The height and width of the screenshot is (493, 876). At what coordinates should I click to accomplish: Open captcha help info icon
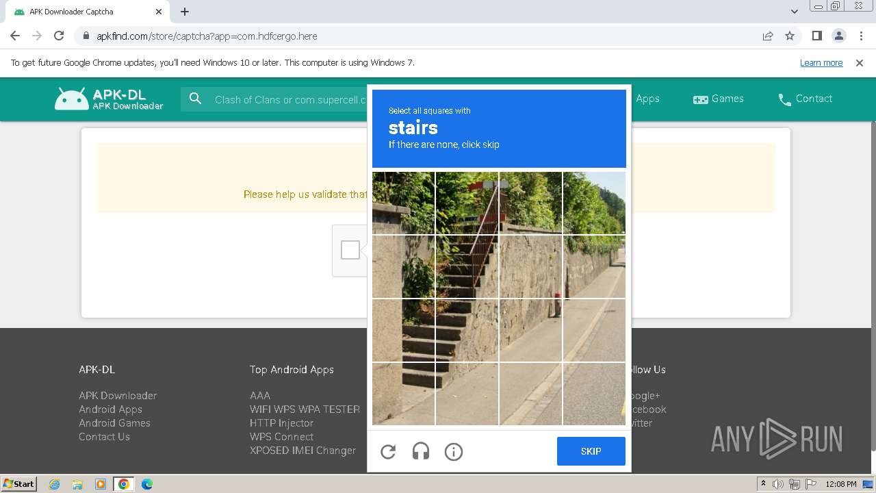pyautogui.click(x=454, y=452)
